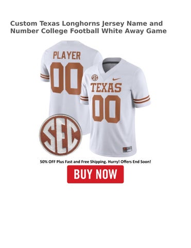The image size is (191, 248).
Task: Click the red BUY NOW button
Action: tap(95, 174)
